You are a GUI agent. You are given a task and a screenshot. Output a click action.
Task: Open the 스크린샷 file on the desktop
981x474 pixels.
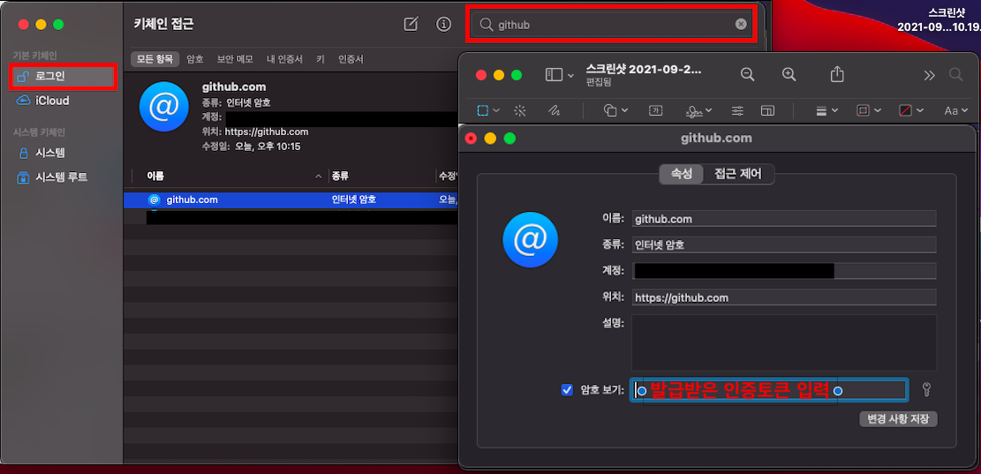coord(939,19)
